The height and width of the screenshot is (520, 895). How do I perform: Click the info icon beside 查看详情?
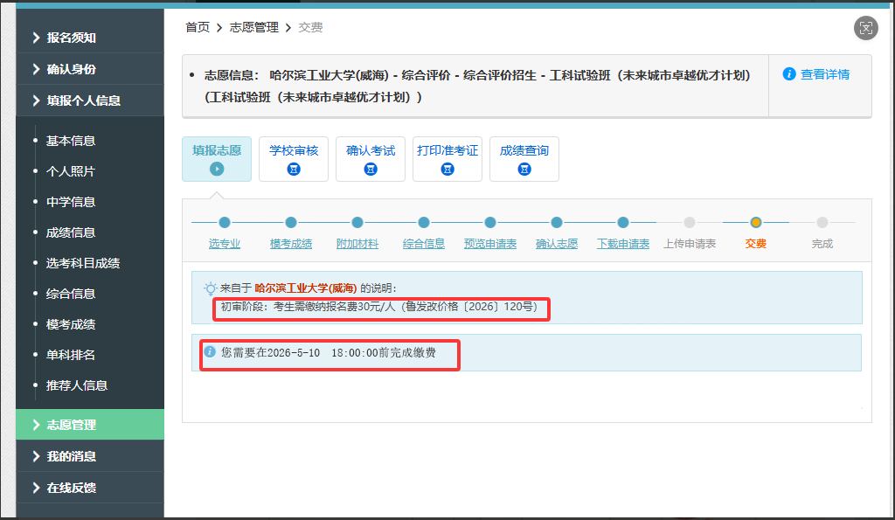click(789, 74)
